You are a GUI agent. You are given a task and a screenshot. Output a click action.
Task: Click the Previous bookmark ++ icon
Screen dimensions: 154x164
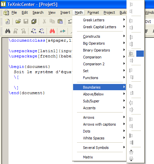click(42, 31)
